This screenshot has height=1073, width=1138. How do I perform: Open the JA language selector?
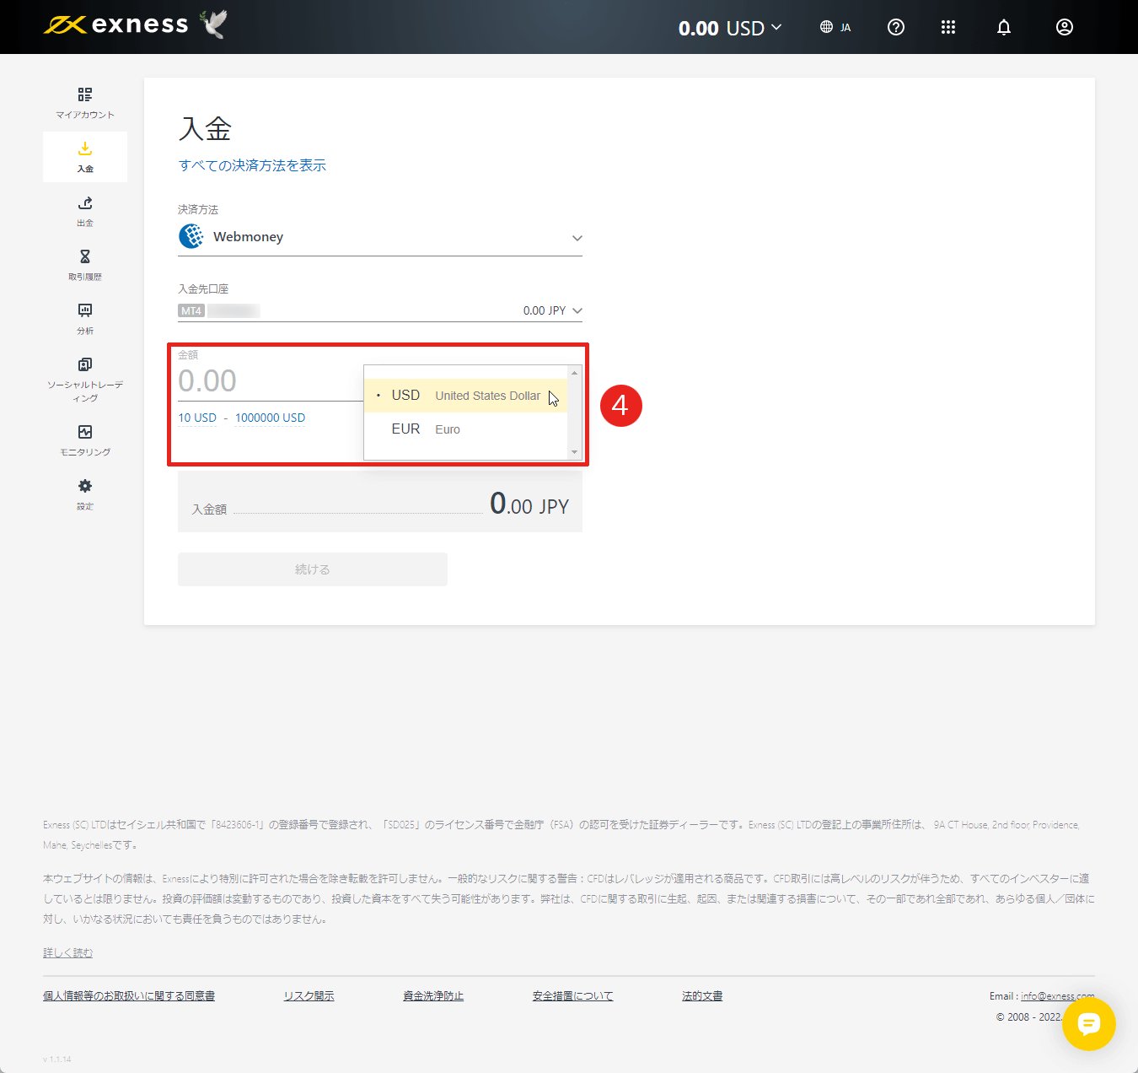coord(835,27)
